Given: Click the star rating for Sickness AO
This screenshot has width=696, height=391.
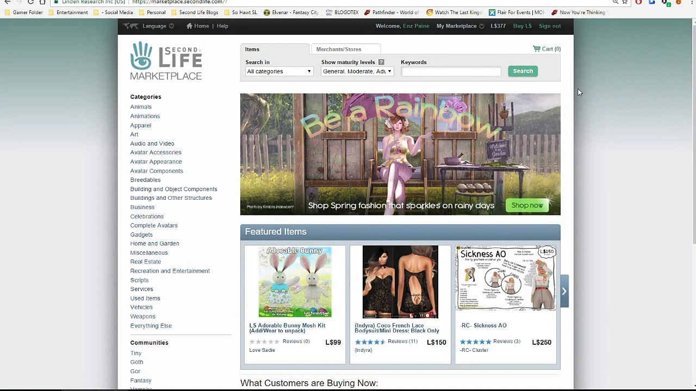Looking at the screenshot, I should click(x=475, y=342).
